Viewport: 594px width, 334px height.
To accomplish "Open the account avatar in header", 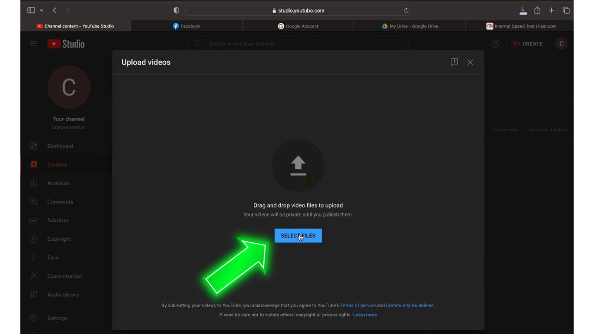I will pos(562,44).
